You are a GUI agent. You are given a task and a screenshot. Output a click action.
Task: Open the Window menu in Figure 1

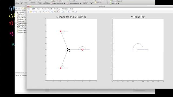tap(65, 9)
